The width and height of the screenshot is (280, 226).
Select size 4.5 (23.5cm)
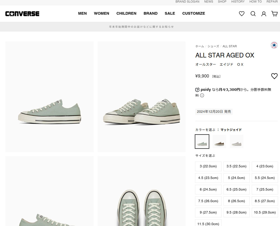(x=208, y=178)
